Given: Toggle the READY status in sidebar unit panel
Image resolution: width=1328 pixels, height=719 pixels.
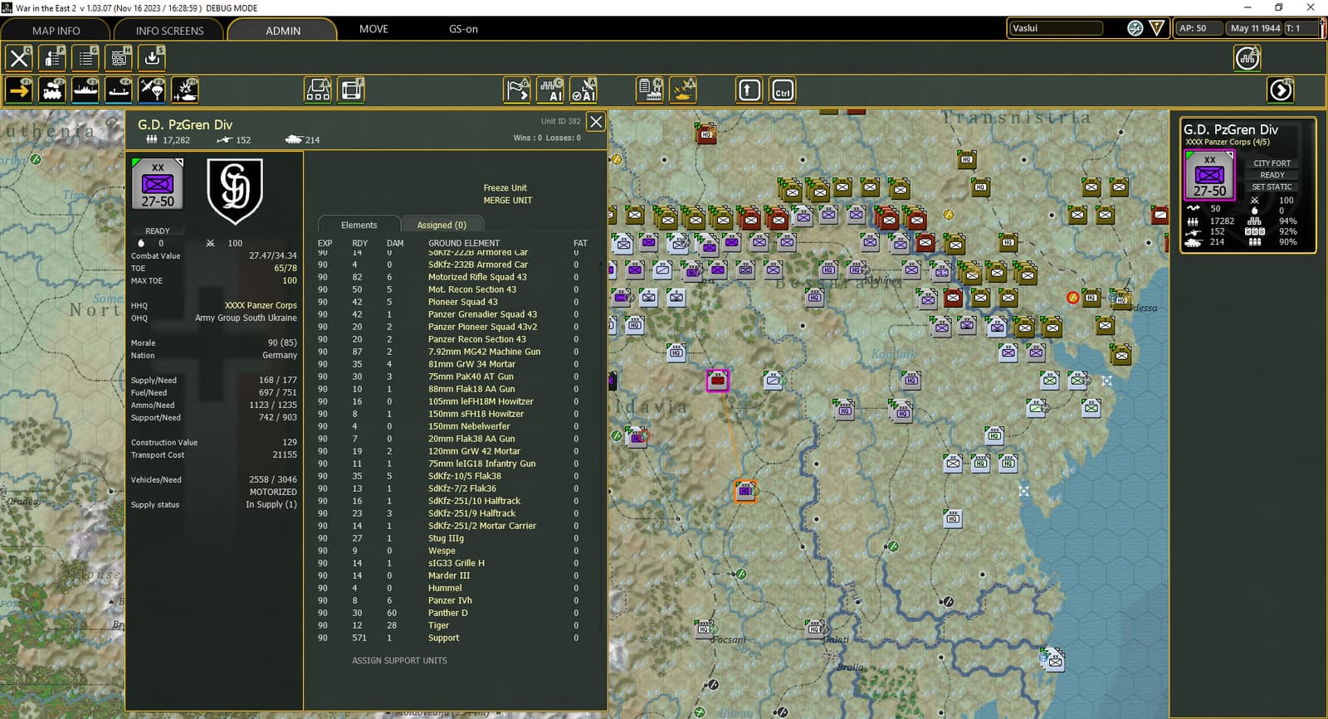Looking at the screenshot, I should coord(1272,175).
